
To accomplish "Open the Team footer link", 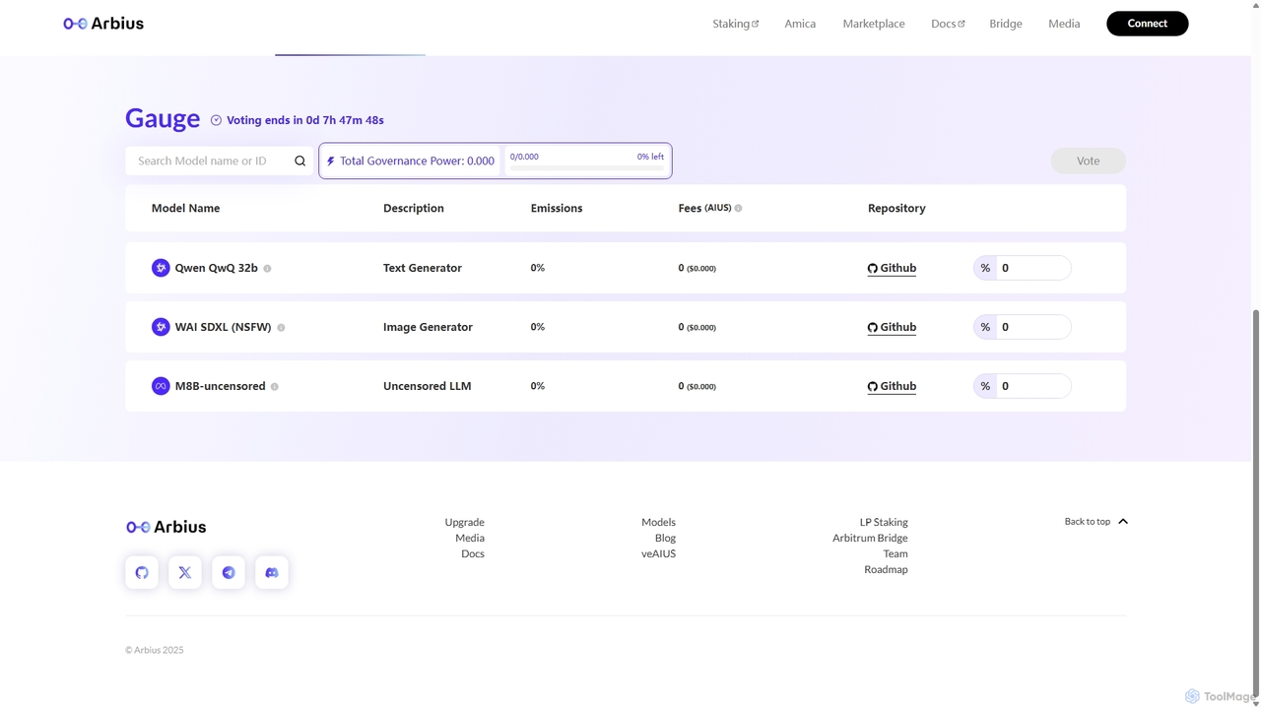I will (896, 553).
